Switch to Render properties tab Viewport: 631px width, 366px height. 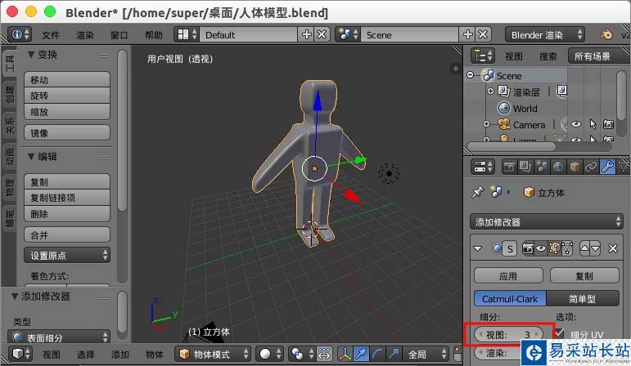(510, 167)
